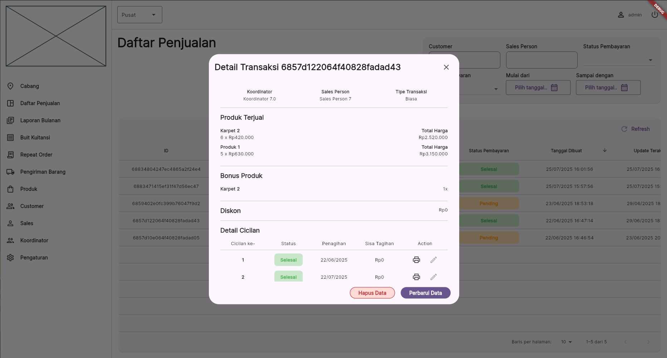The height and width of the screenshot is (358, 667).
Task: Print the first installment using the printer icon
Action: pyautogui.click(x=416, y=260)
